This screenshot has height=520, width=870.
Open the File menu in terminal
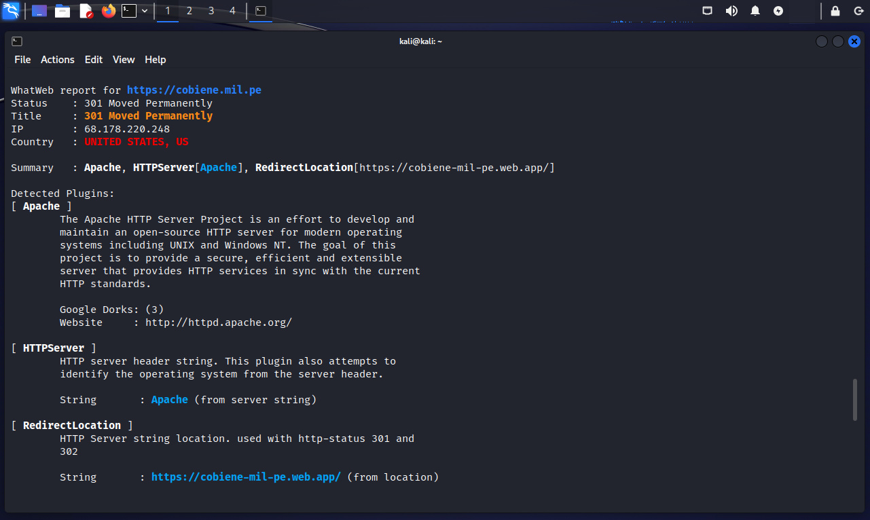(22, 60)
